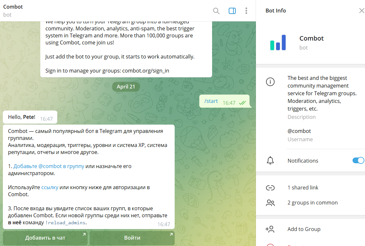Screen dimensions: 365x246
Task: Open the three-dot more options menu
Action: [246, 11]
